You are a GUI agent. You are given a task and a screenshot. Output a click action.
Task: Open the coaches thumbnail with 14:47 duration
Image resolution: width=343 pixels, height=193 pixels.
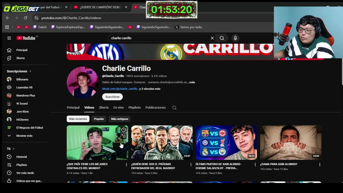(x=162, y=143)
